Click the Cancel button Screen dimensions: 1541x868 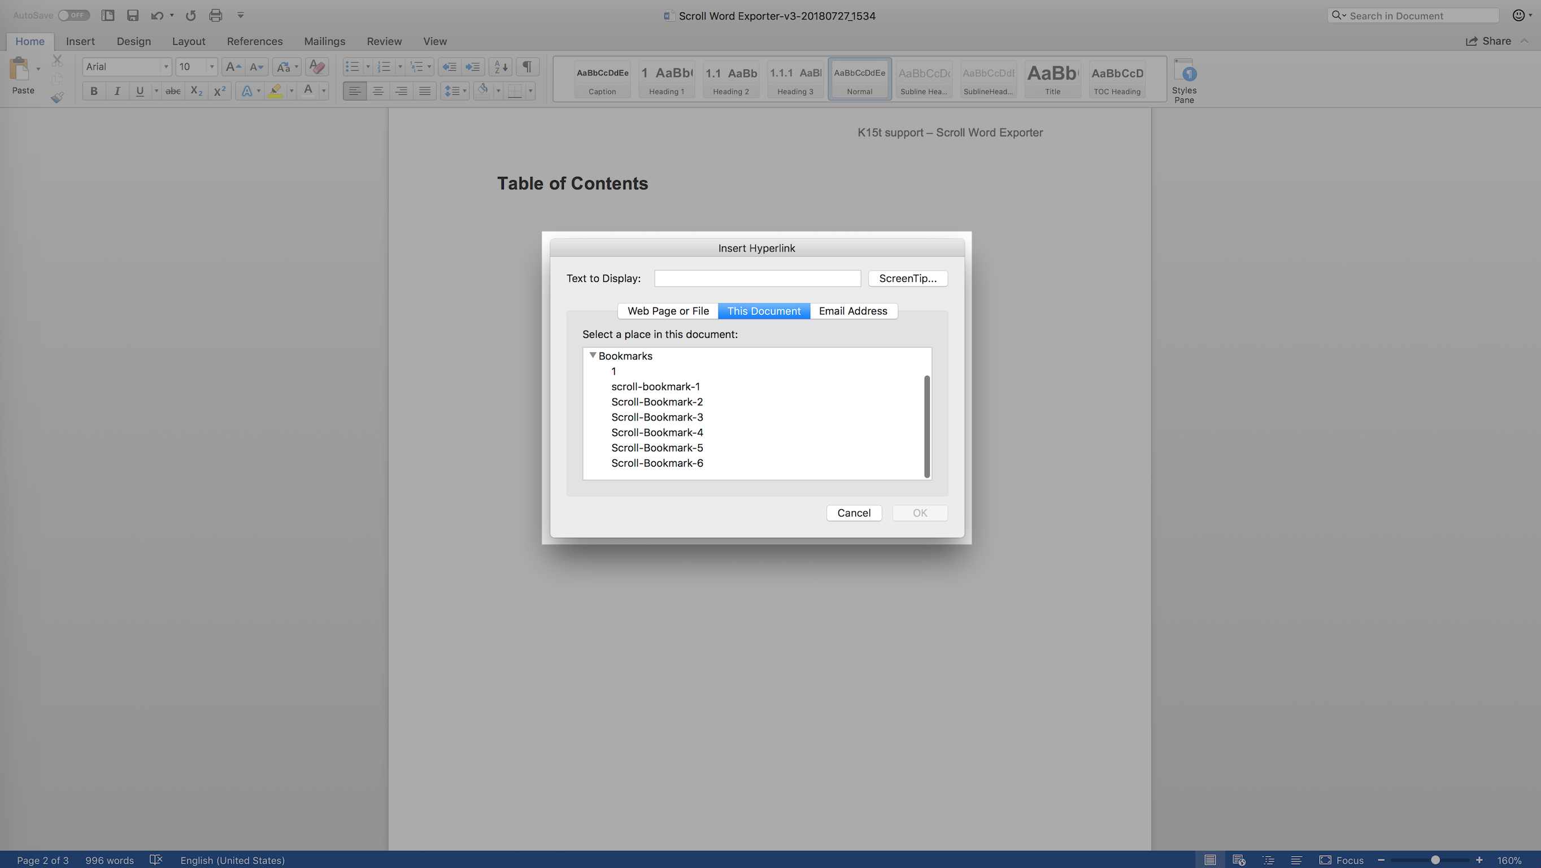854,513
